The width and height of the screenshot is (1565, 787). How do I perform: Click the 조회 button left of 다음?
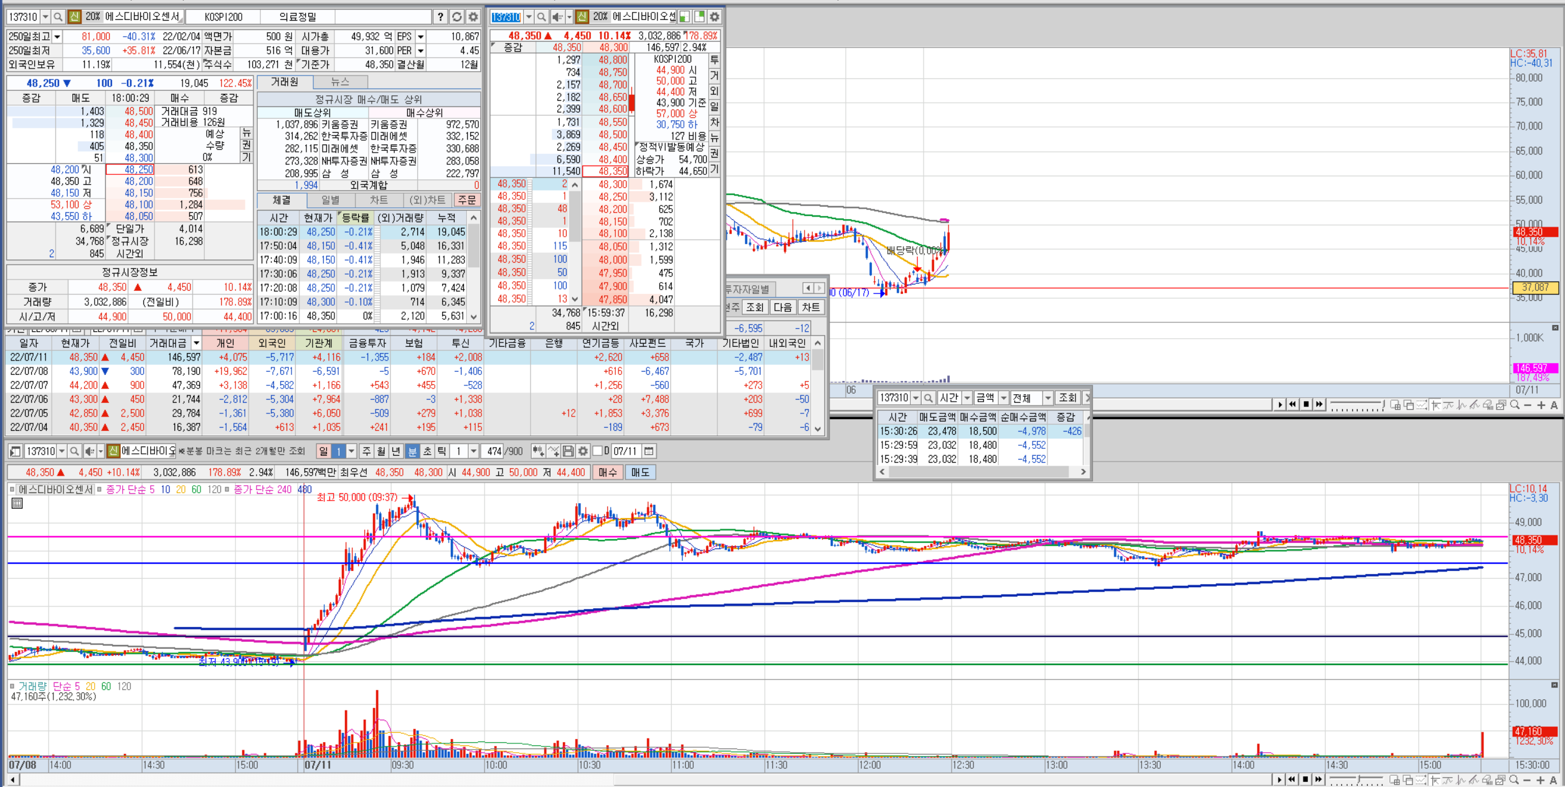(x=755, y=308)
